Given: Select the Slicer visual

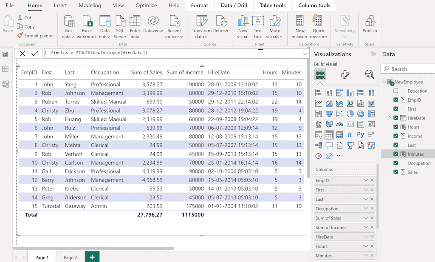Looking at the screenshot, I should [318, 135].
